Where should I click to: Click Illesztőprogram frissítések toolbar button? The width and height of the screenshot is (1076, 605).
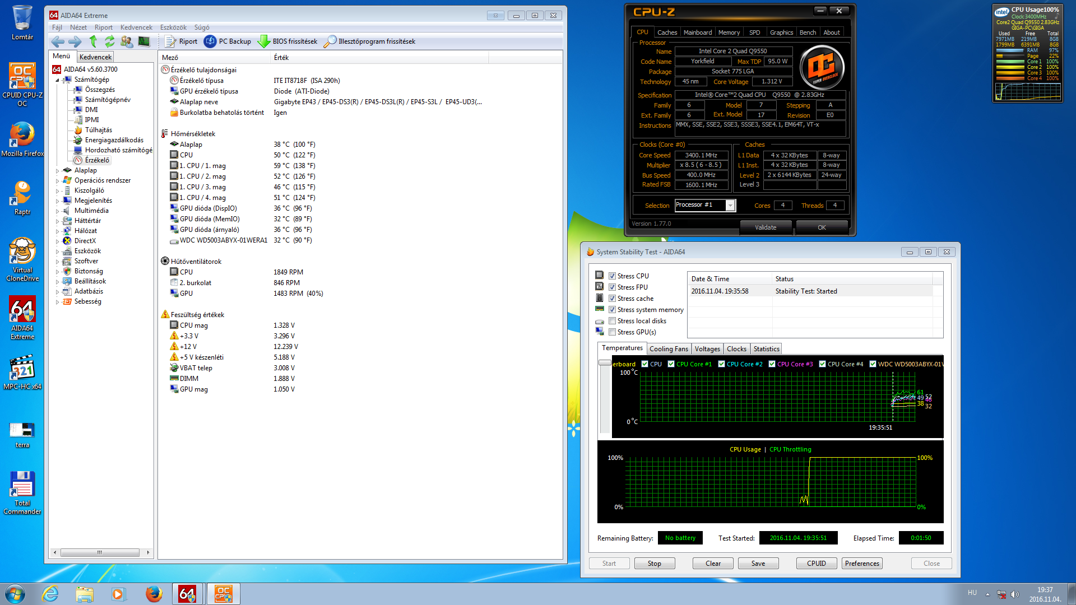[x=370, y=41]
